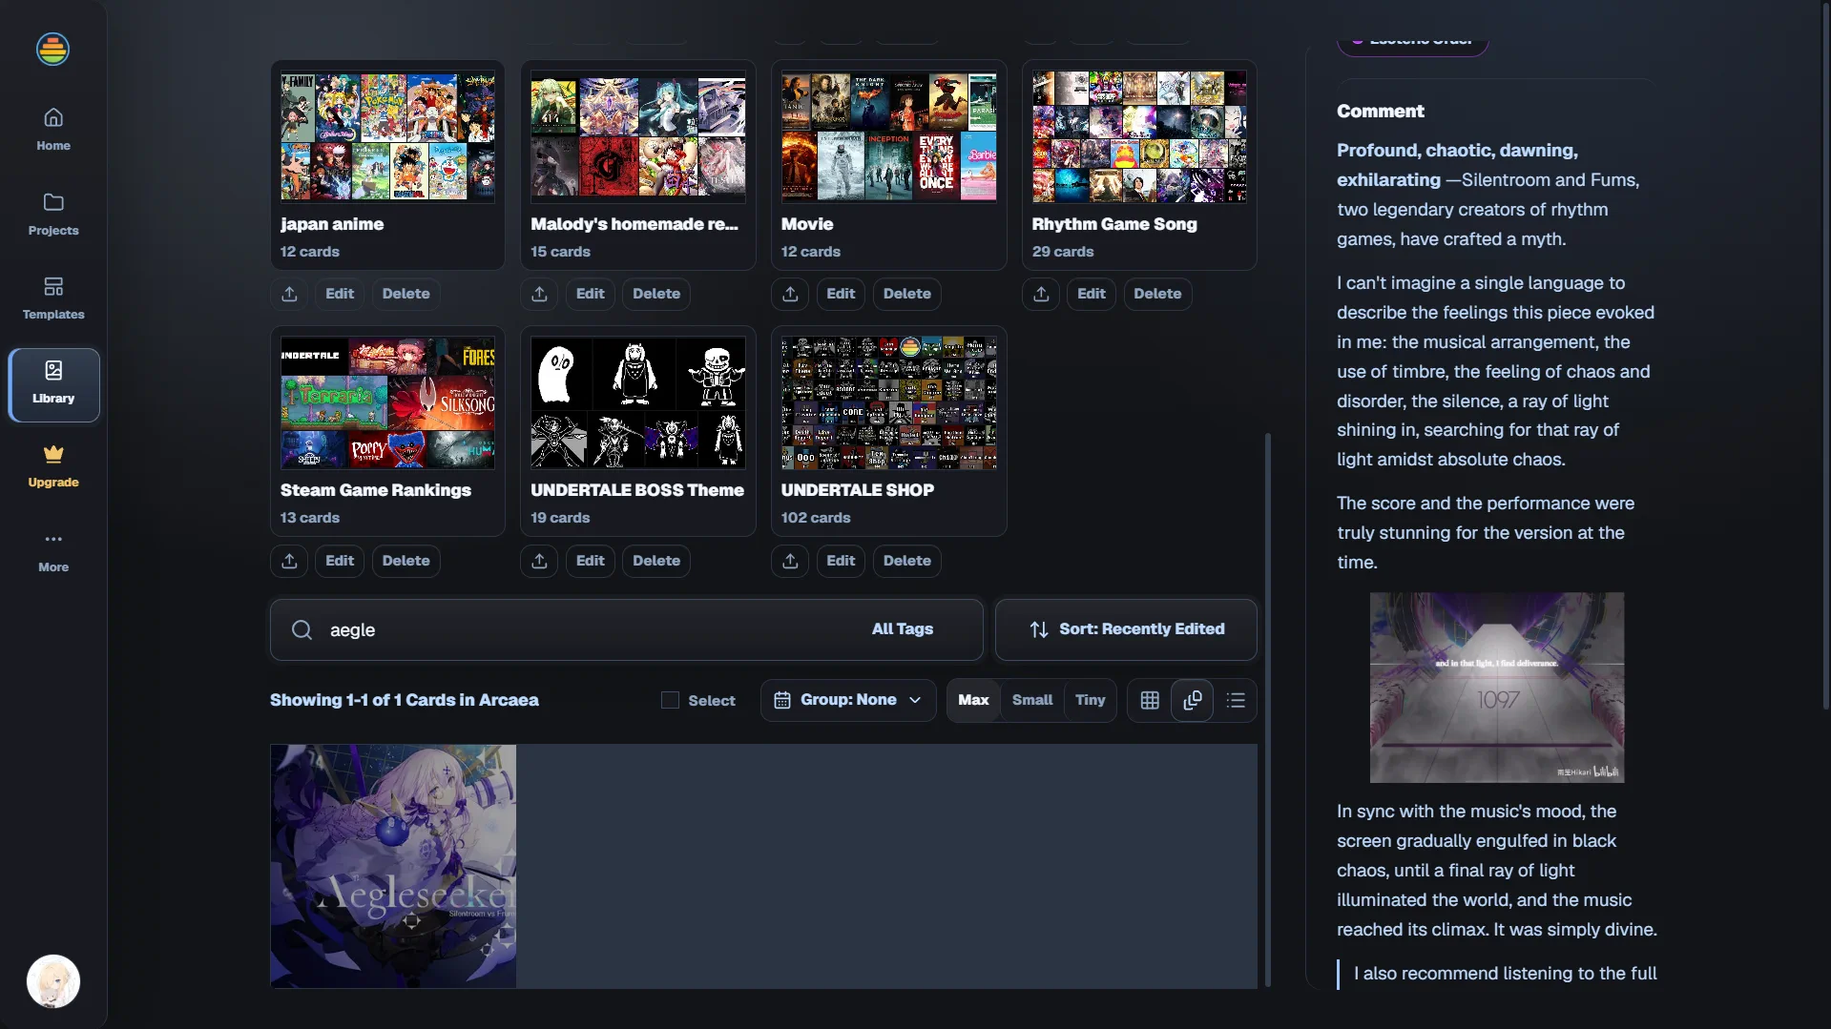Delete the japan anime collection
This screenshot has height=1029, width=1831.
pos(406,294)
